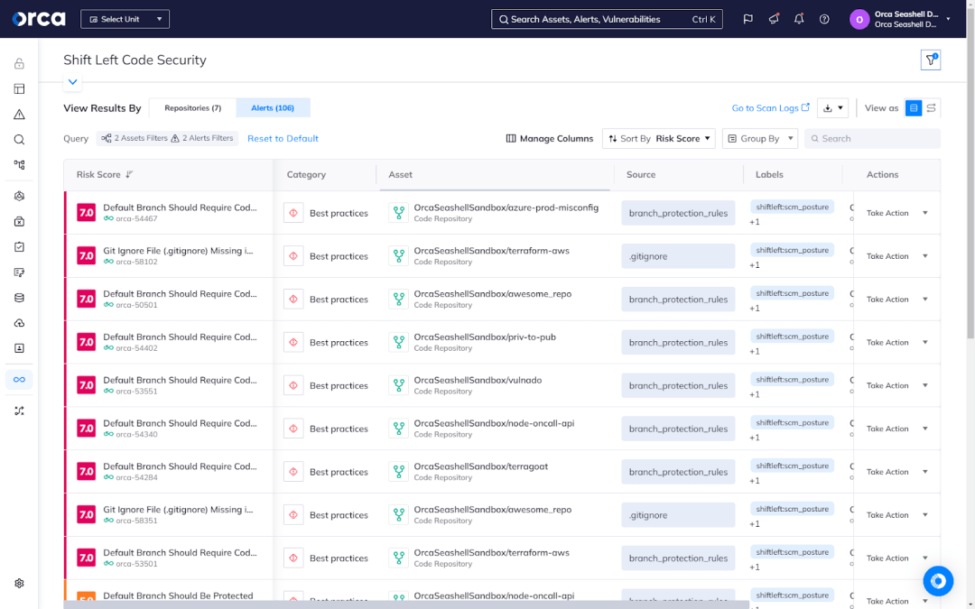
Task: Open alert orca-53551
Action: 136,392
